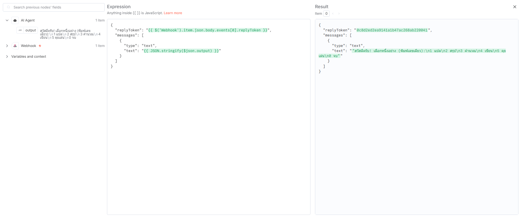Click the AB string type icon beside output
Image resolution: width=521 pixels, height=216 pixels.
[20, 30]
